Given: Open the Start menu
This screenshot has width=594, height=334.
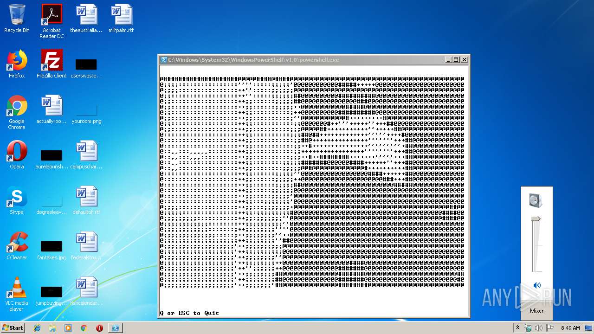Looking at the screenshot, I should click(x=13, y=328).
